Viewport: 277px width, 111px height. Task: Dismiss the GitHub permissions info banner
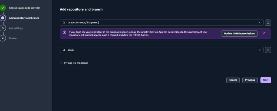tap(264, 33)
